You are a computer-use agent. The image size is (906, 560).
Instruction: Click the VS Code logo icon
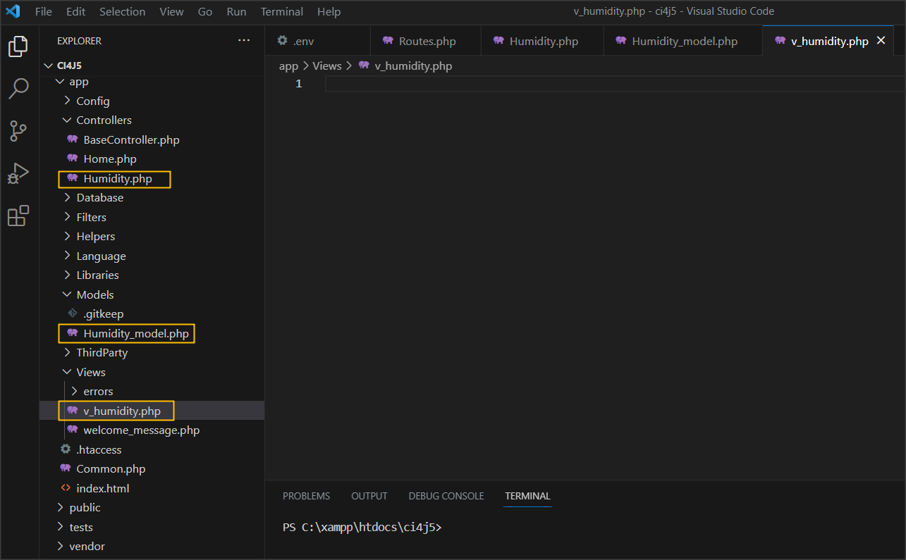13,11
